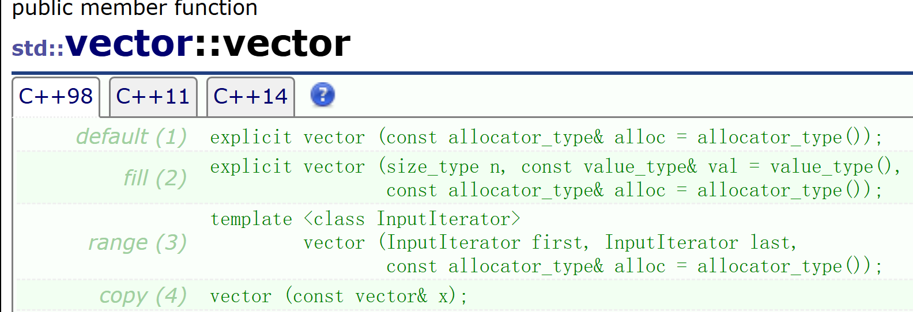Select the 'copy (4)' constructor label
913x312 pixels.
[x=143, y=295]
